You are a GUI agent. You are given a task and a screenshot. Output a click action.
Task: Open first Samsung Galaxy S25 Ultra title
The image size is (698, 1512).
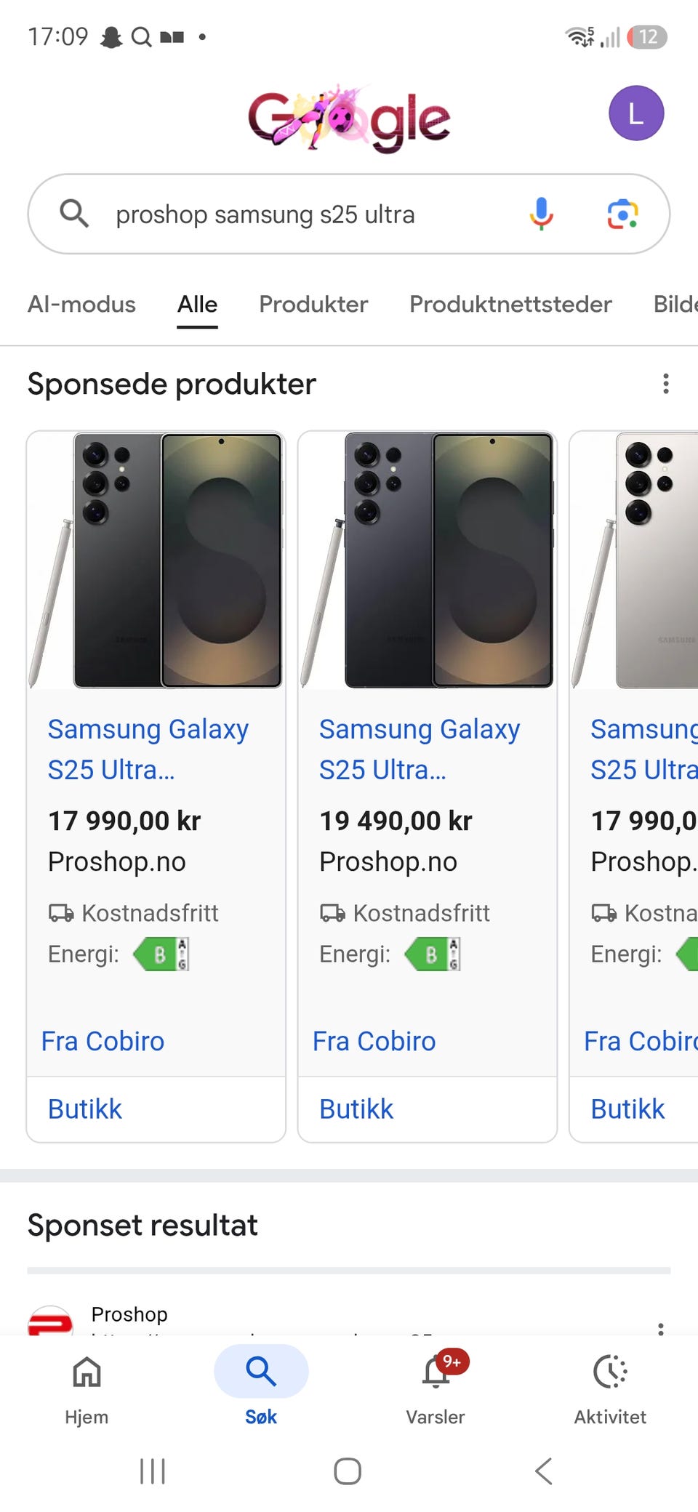tap(148, 749)
